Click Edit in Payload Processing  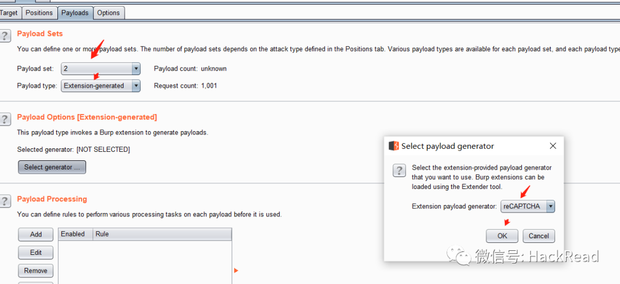(36, 253)
